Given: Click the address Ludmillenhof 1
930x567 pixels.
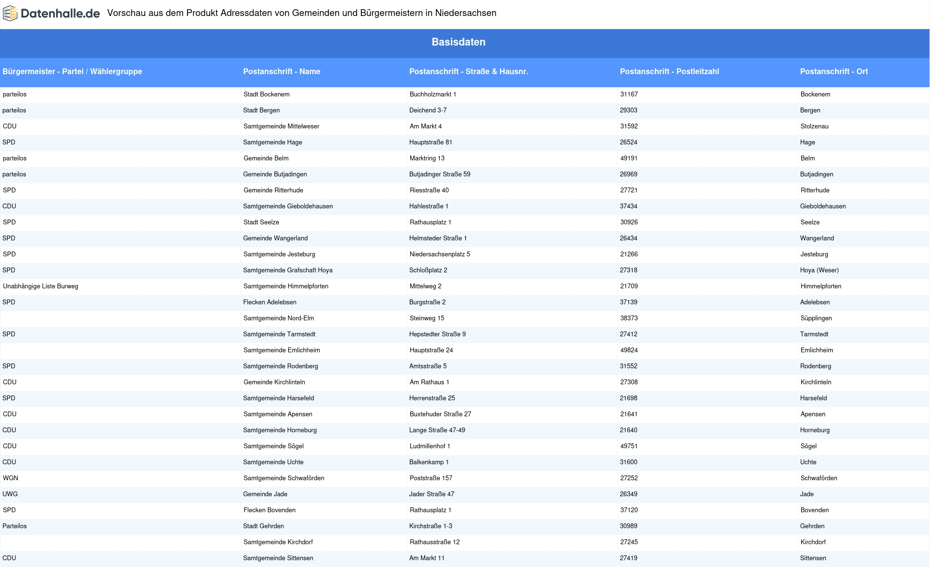Looking at the screenshot, I should pos(430,446).
